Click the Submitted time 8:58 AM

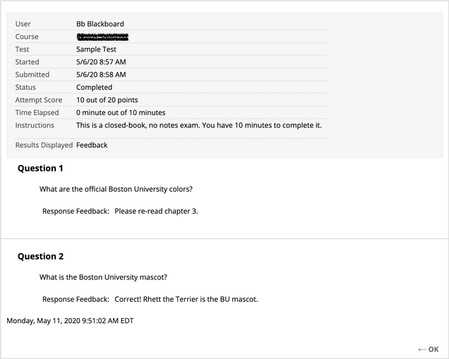click(x=101, y=75)
